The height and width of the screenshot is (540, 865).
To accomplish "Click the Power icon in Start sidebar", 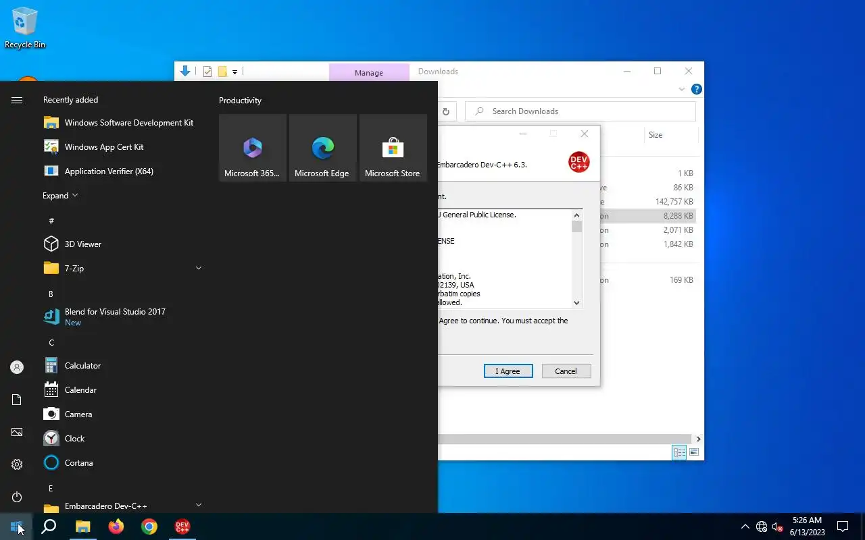I will [x=17, y=497].
